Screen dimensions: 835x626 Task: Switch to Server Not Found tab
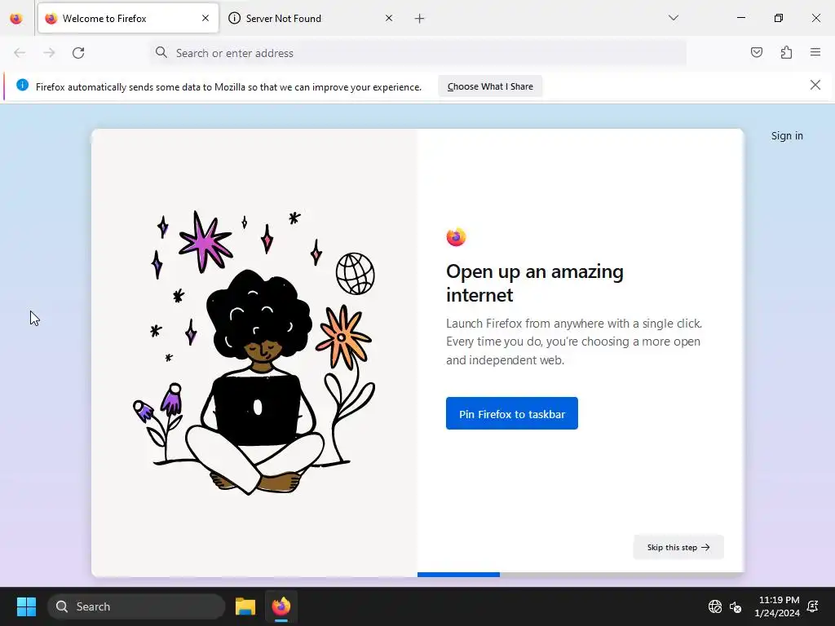311,18
